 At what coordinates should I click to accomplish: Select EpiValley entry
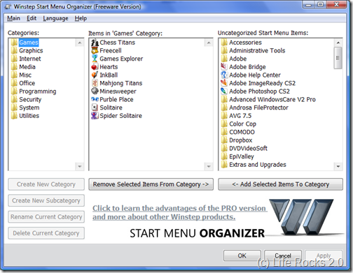242,156
